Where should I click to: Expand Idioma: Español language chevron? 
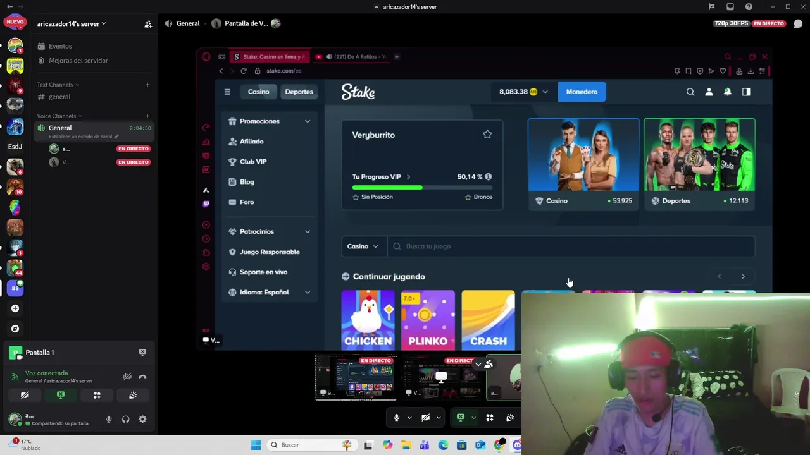click(x=308, y=293)
